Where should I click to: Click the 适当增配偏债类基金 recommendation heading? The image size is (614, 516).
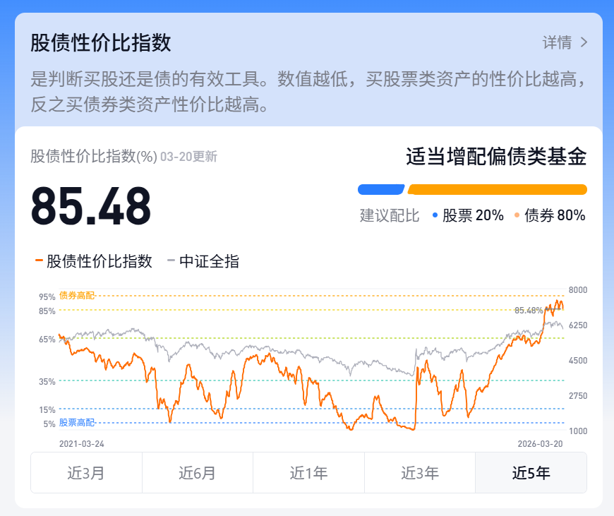(496, 157)
